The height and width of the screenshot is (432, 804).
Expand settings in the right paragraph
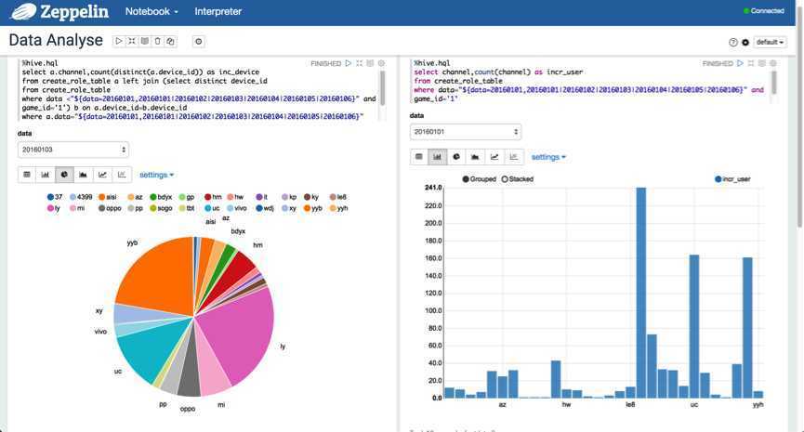(x=548, y=157)
